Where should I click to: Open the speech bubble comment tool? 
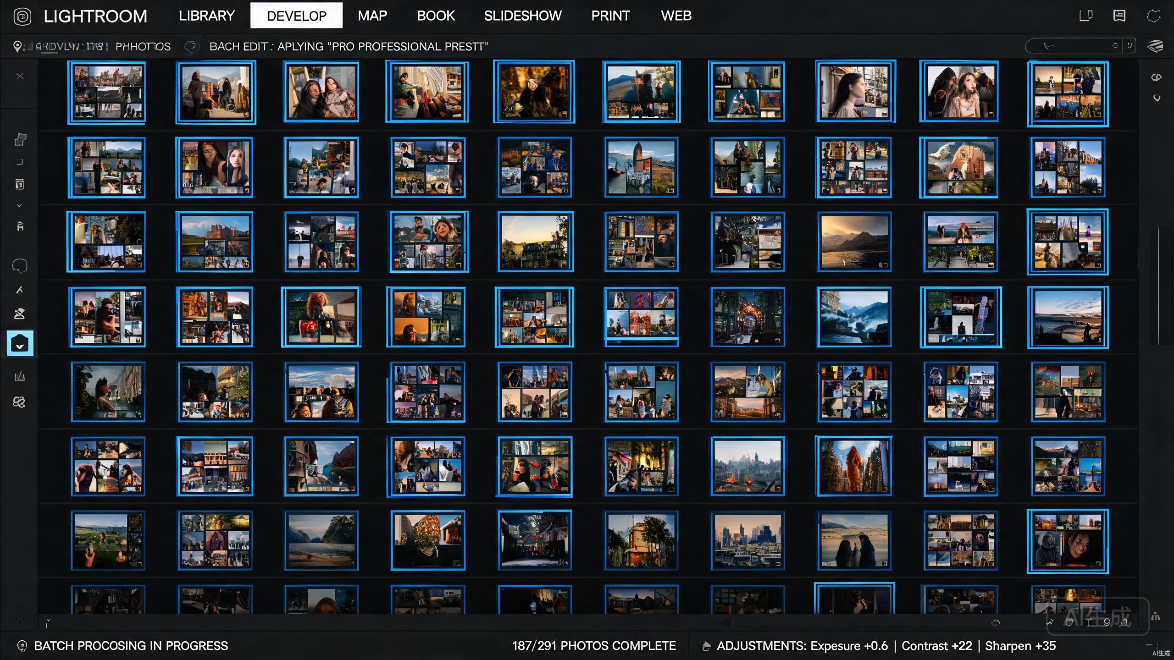pos(19,266)
